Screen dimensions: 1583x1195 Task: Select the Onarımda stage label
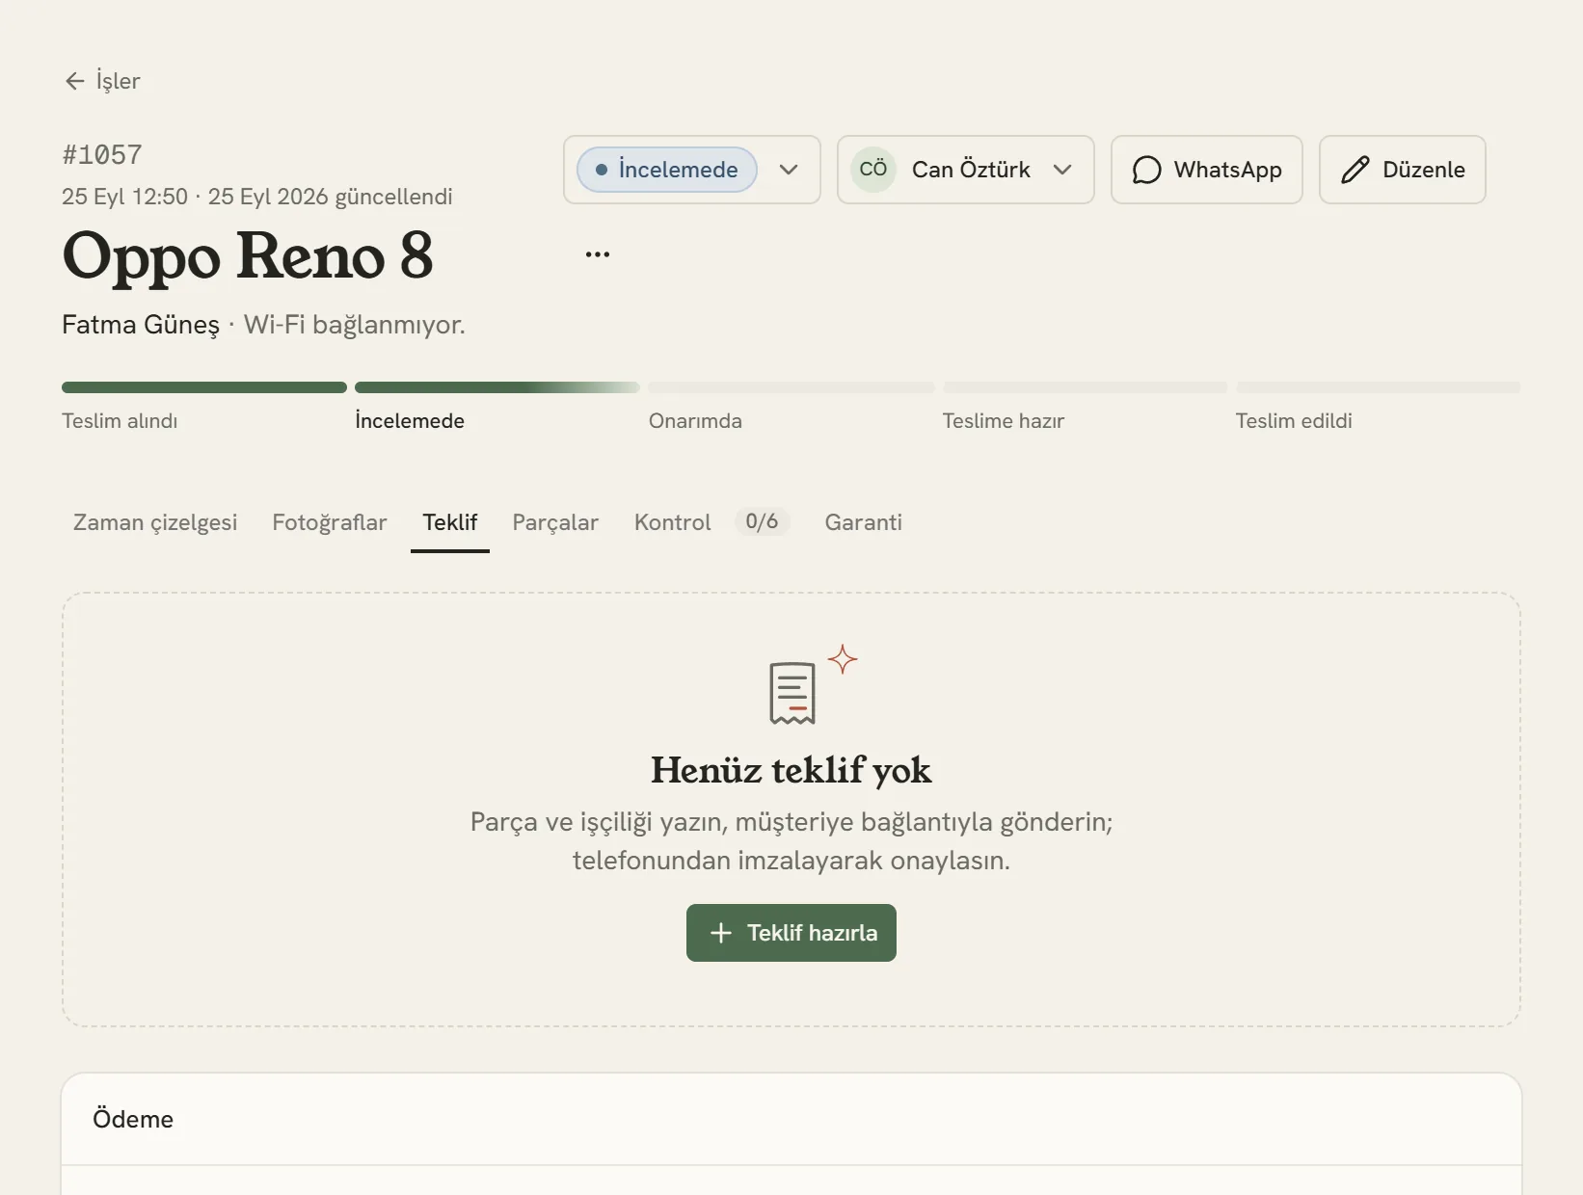(695, 421)
